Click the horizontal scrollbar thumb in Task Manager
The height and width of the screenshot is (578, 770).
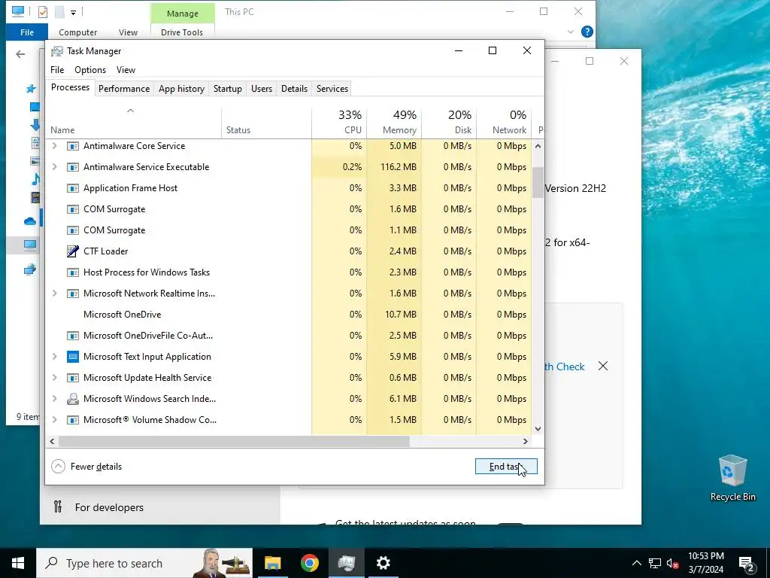(234, 441)
